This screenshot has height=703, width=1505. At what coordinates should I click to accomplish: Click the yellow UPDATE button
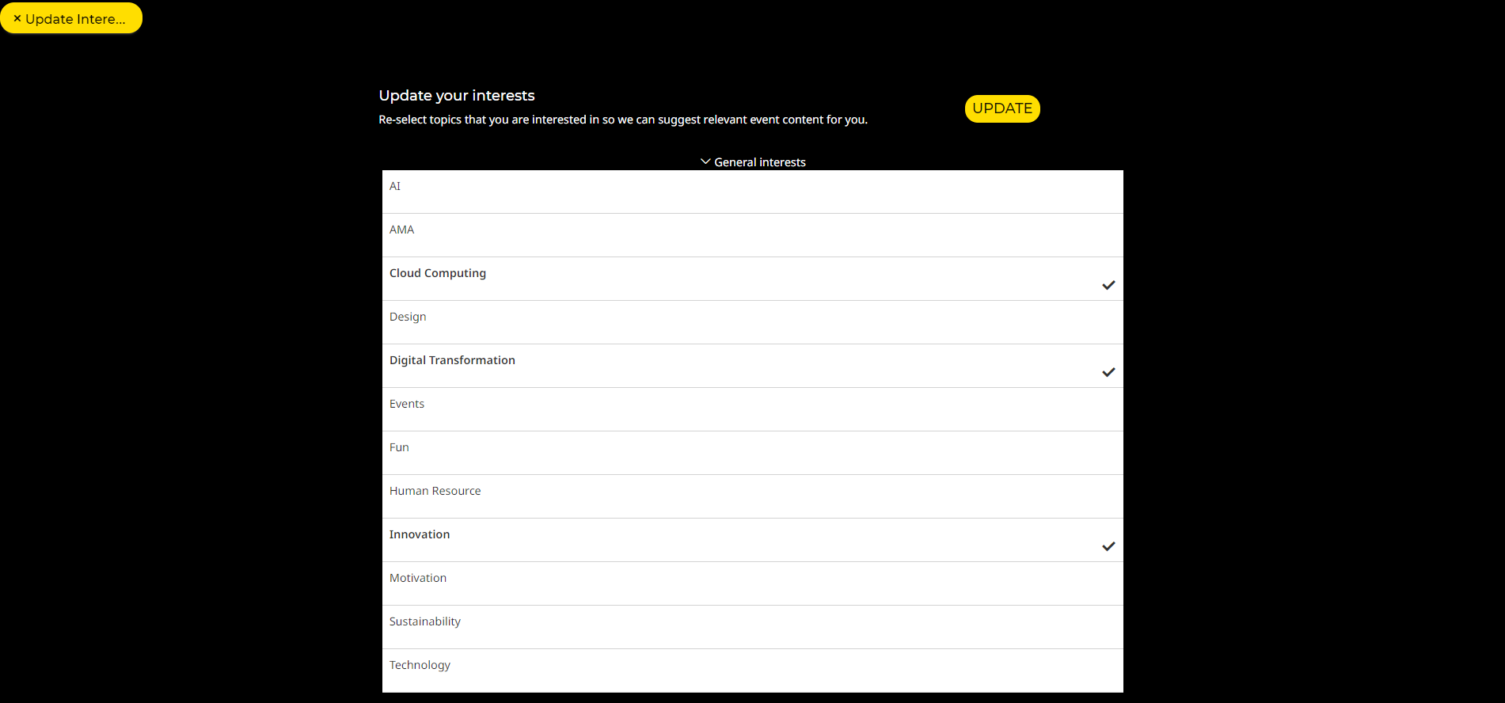1001,108
